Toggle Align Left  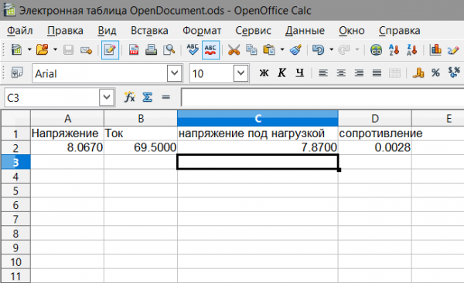pyautogui.click(x=323, y=73)
